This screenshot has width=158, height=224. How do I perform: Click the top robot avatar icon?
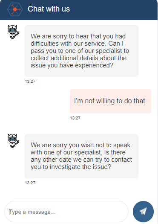pyautogui.click(x=13, y=32)
